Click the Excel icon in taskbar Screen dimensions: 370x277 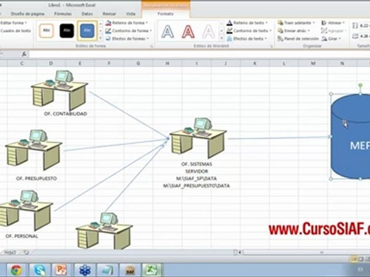(151, 270)
